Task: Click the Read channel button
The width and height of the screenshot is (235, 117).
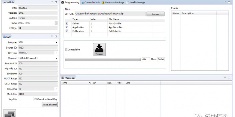Action: [50, 105]
